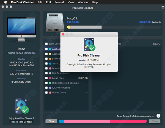Click the salmon iTunes Cache dot

(x=50, y=93)
